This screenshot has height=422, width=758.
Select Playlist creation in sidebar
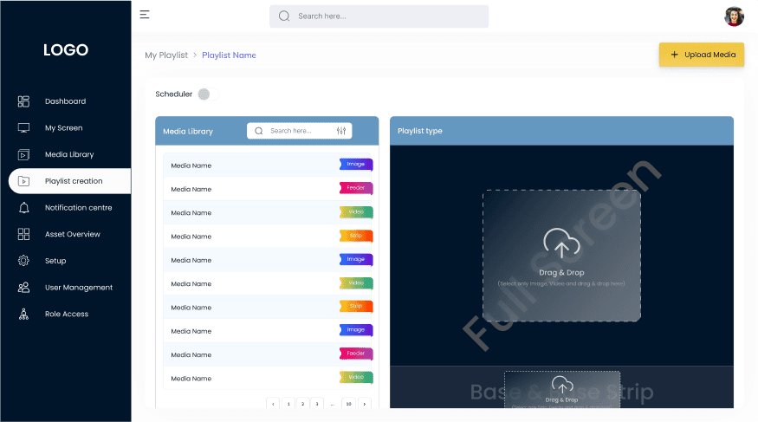[69, 181]
